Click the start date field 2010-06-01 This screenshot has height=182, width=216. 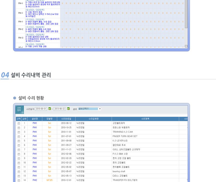coord(41,109)
